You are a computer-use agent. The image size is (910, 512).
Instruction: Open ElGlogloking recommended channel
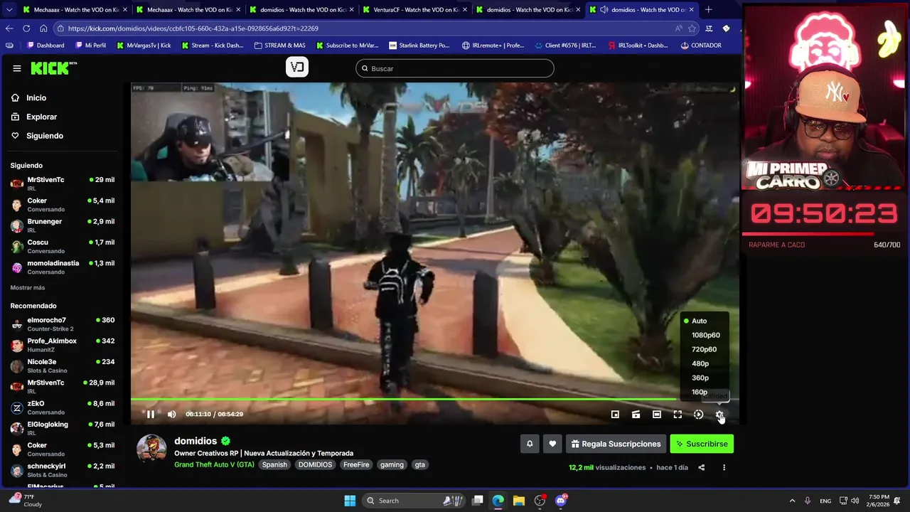63,428
